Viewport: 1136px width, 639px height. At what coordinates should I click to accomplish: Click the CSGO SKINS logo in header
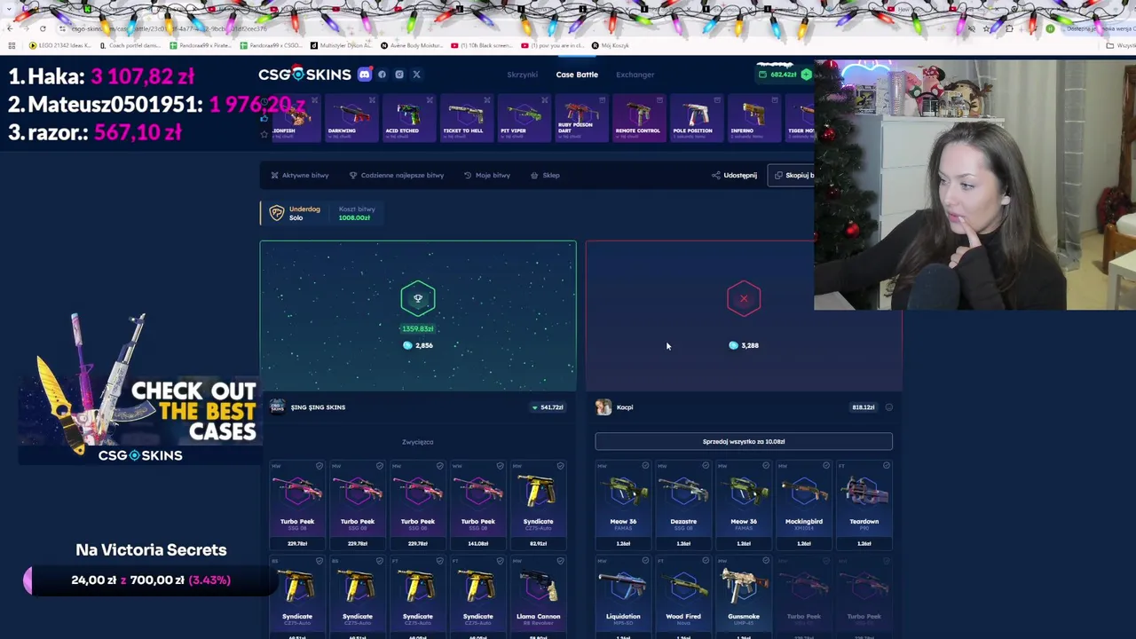[304, 75]
